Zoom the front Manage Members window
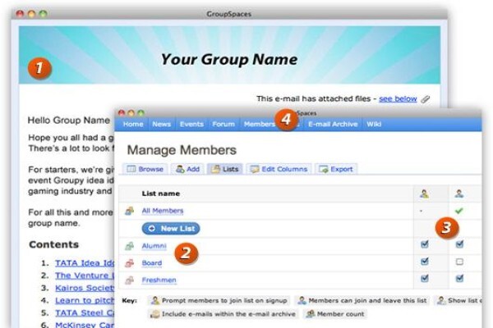This screenshot has width=493, height=328. 141,112
